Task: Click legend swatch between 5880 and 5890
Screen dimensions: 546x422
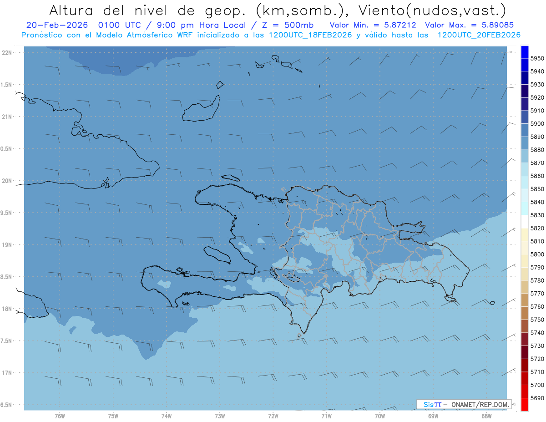Action: (524, 143)
